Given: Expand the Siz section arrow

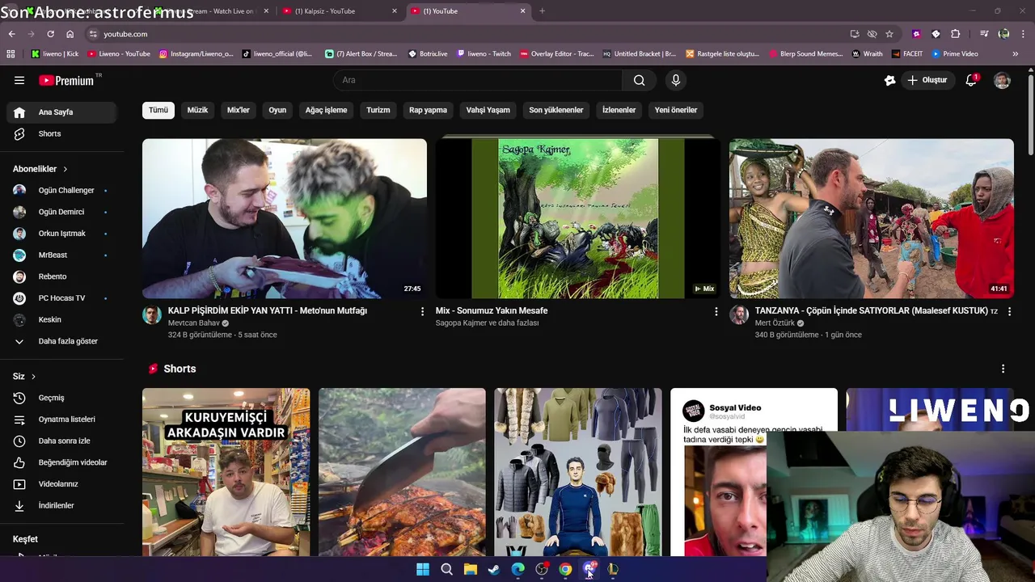Looking at the screenshot, I should coord(33,377).
